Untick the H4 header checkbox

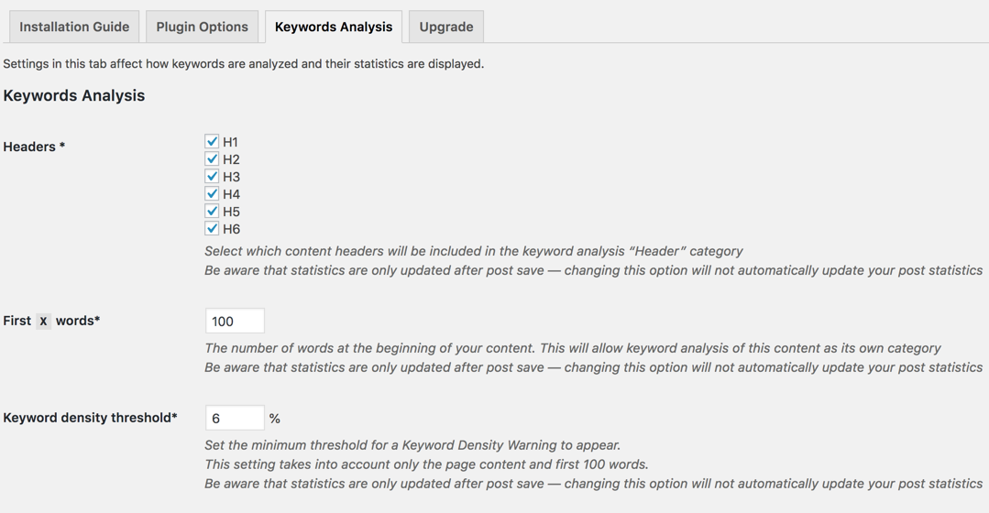click(212, 193)
